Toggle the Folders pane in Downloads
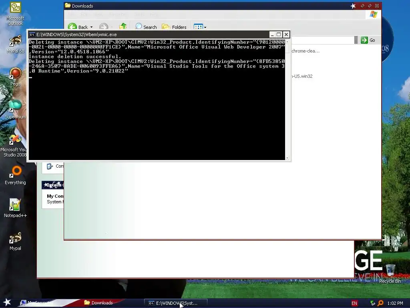This screenshot has height=308, width=410. tap(174, 27)
